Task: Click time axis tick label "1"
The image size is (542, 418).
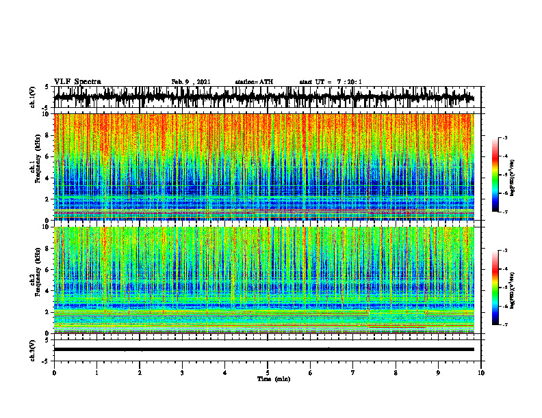Action: tap(96, 373)
